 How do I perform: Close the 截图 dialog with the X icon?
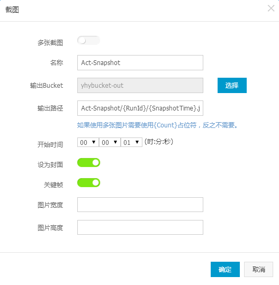tap(271, 8)
